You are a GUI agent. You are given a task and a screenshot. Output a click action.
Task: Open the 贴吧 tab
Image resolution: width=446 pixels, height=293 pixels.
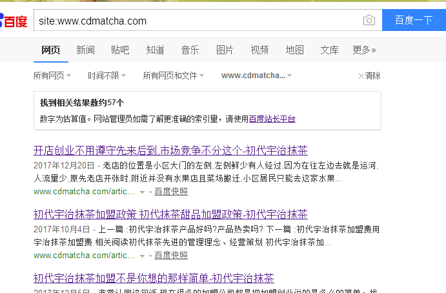pyautogui.click(x=120, y=50)
